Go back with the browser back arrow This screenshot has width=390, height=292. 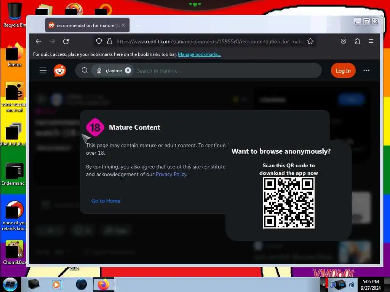(38, 41)
